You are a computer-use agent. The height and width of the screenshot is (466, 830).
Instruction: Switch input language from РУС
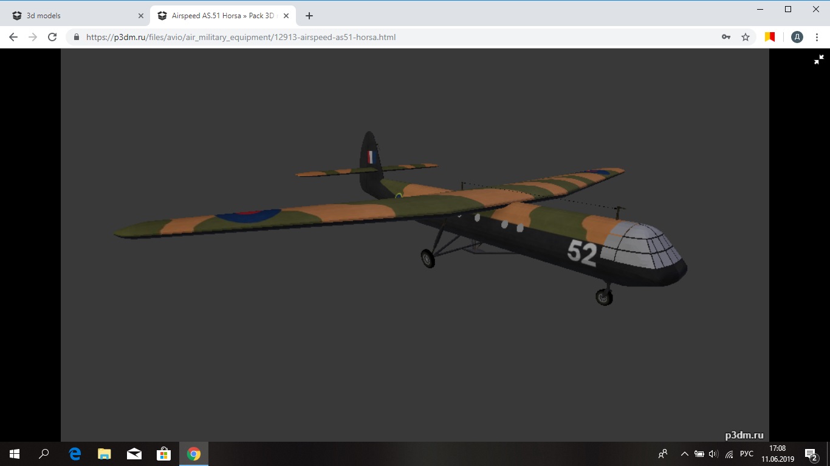coord(747,454)
